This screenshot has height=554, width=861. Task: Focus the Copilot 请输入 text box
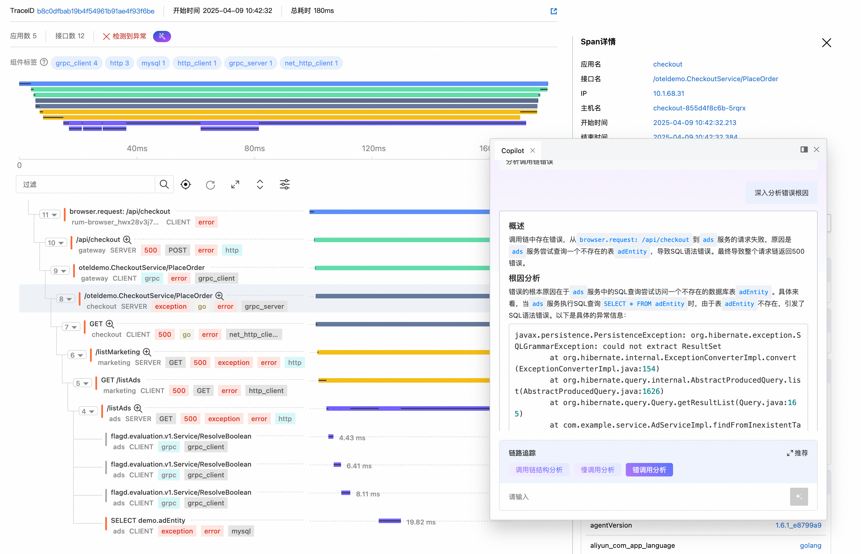(x=645, y=496)
